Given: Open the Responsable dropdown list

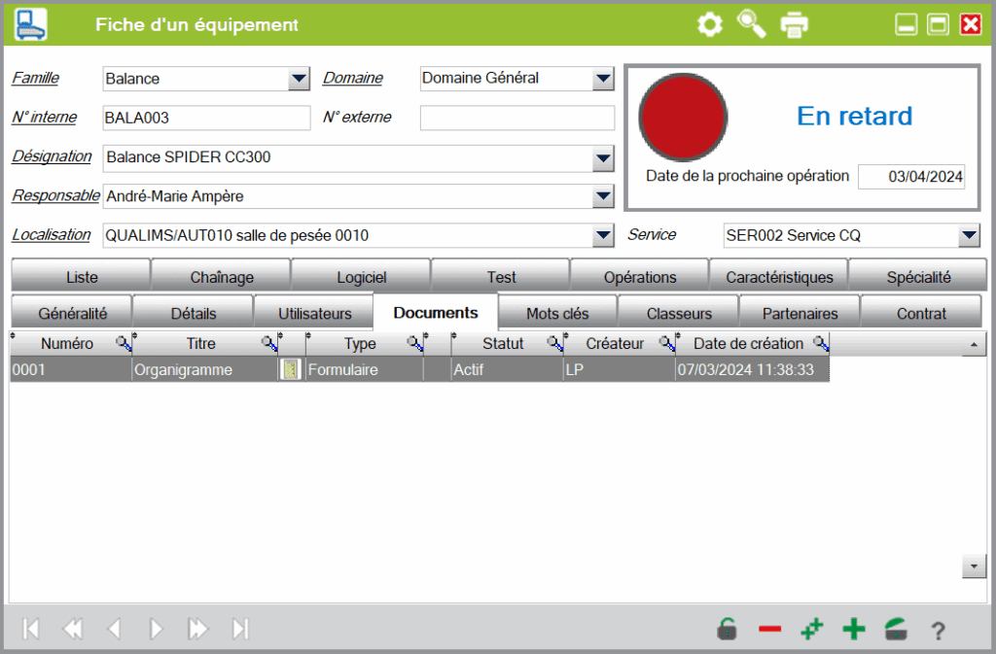Looking at the screenshot, I should (603, 196).
